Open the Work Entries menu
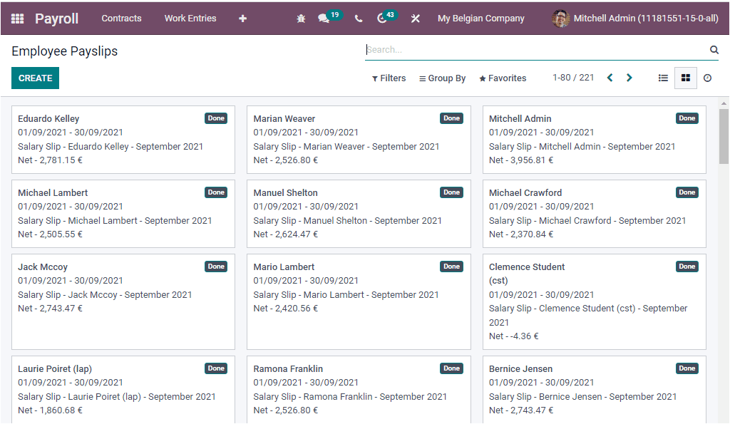The width and height of the screenshot is (730, 424). coord(190,18)
